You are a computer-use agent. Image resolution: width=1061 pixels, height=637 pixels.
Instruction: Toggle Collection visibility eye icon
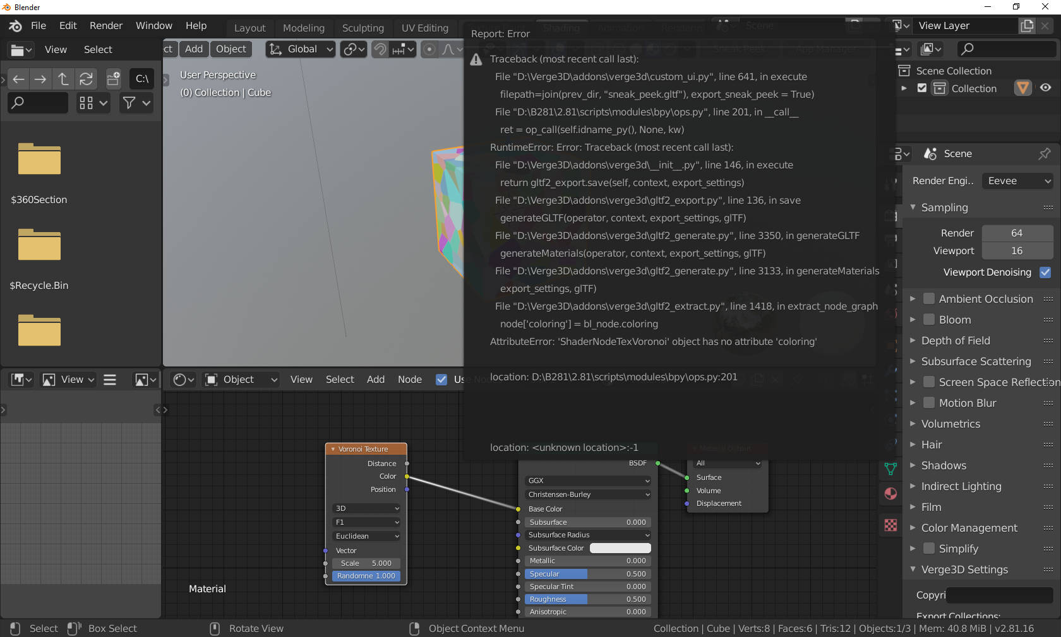(x=1046, y=88)
